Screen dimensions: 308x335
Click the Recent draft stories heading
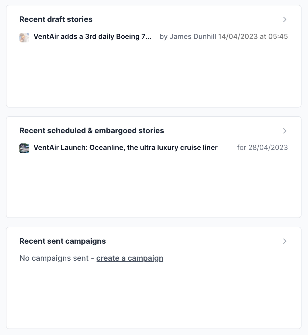pos(56,19)
